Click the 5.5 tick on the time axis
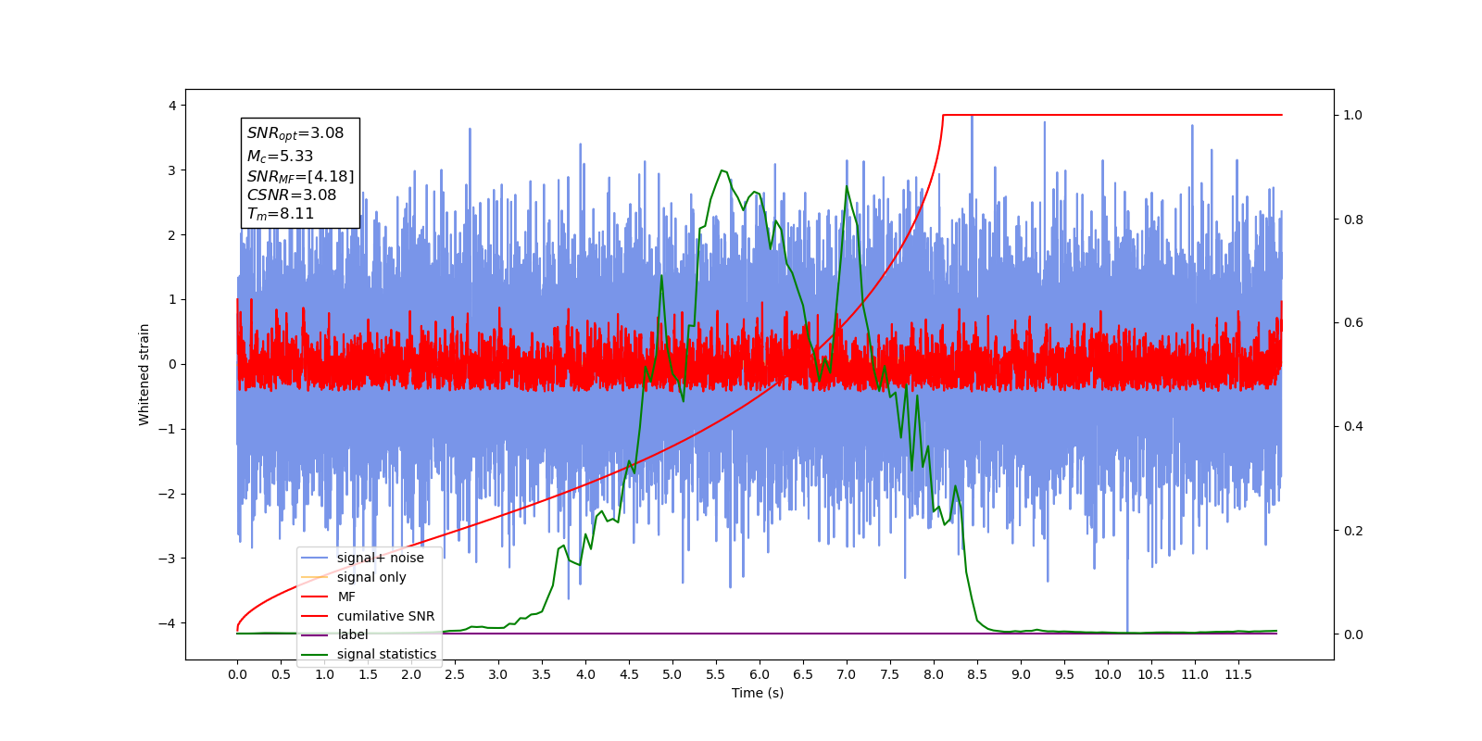Screen dimensions: 1482x741 (716, 674)
